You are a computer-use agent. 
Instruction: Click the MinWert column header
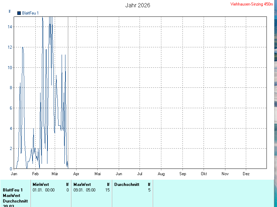41,185
